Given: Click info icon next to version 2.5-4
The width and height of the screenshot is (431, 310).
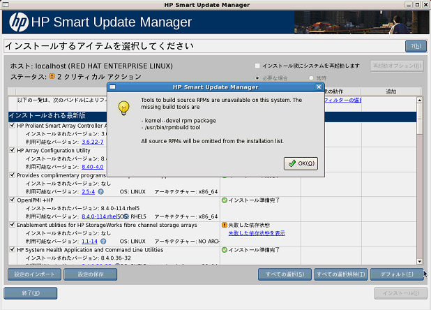Looking at the screenshot, I should click(x=100, y=191).
